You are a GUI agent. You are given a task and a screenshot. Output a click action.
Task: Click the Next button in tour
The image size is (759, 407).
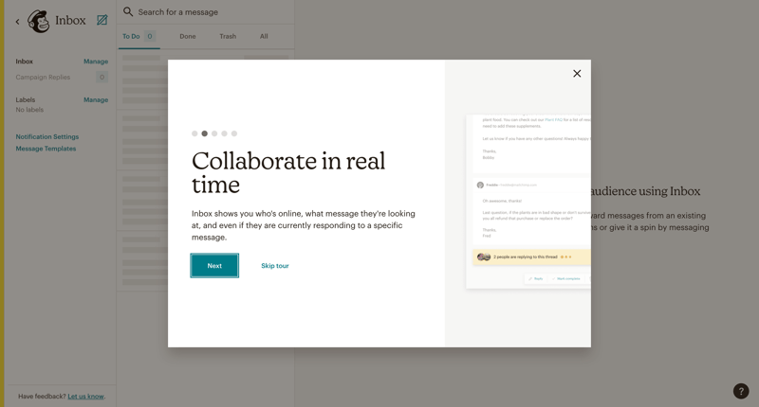[x=214, y=266]
